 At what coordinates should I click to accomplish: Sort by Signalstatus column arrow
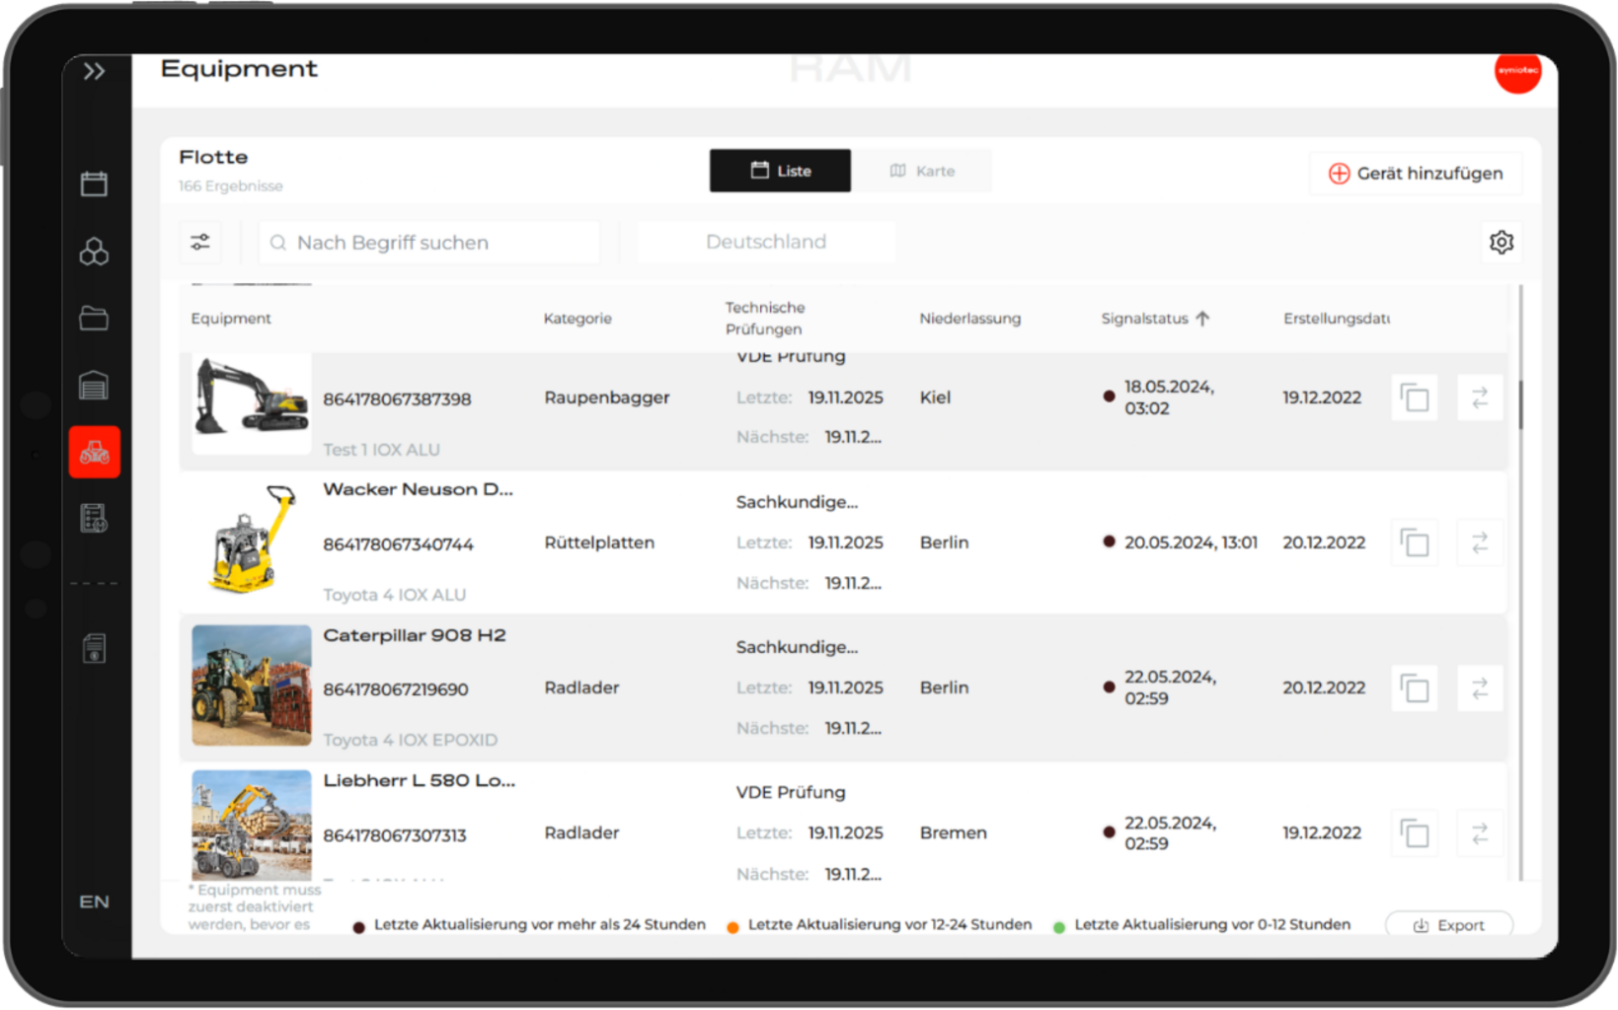(1202, 319)
